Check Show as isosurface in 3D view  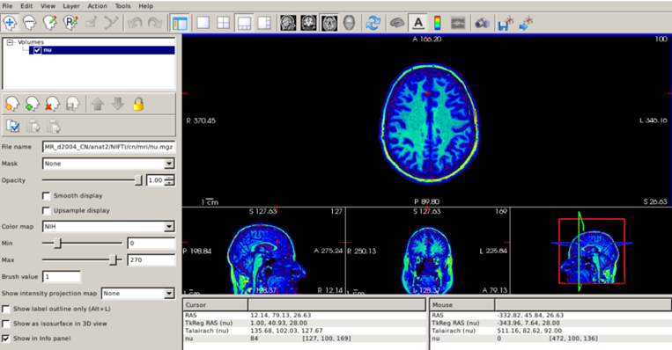pyautogui.click(x=5, y=324)
